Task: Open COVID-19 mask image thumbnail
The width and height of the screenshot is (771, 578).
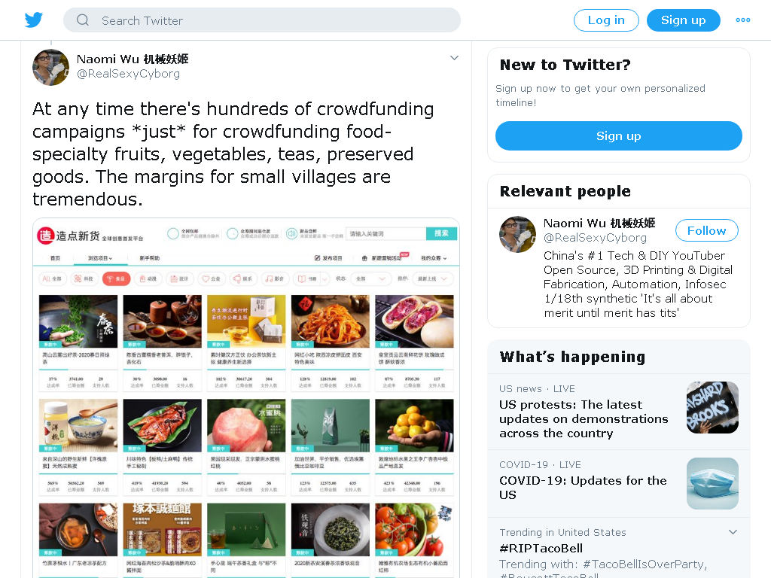Action: (712, 484)
